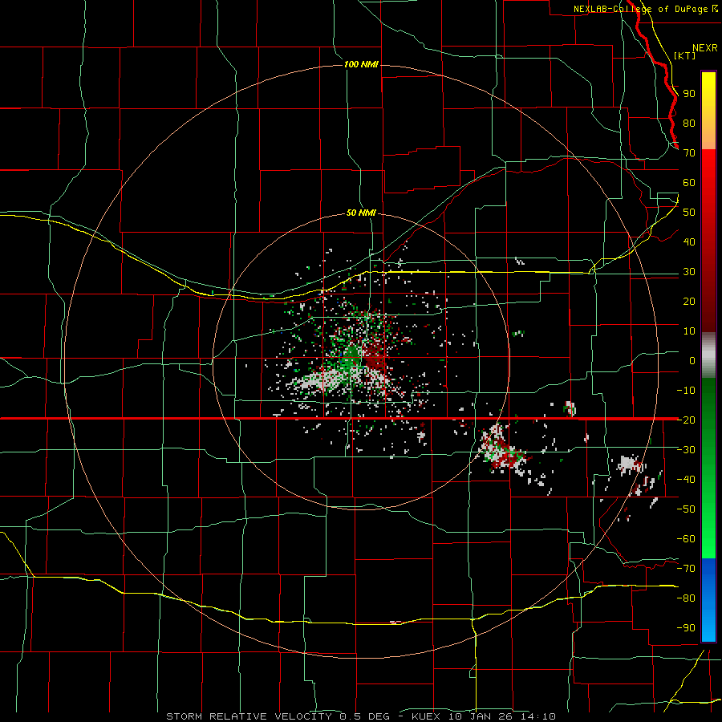
Task: Click the 'NEXR' label above the color scale
Action: click(705, 48)
